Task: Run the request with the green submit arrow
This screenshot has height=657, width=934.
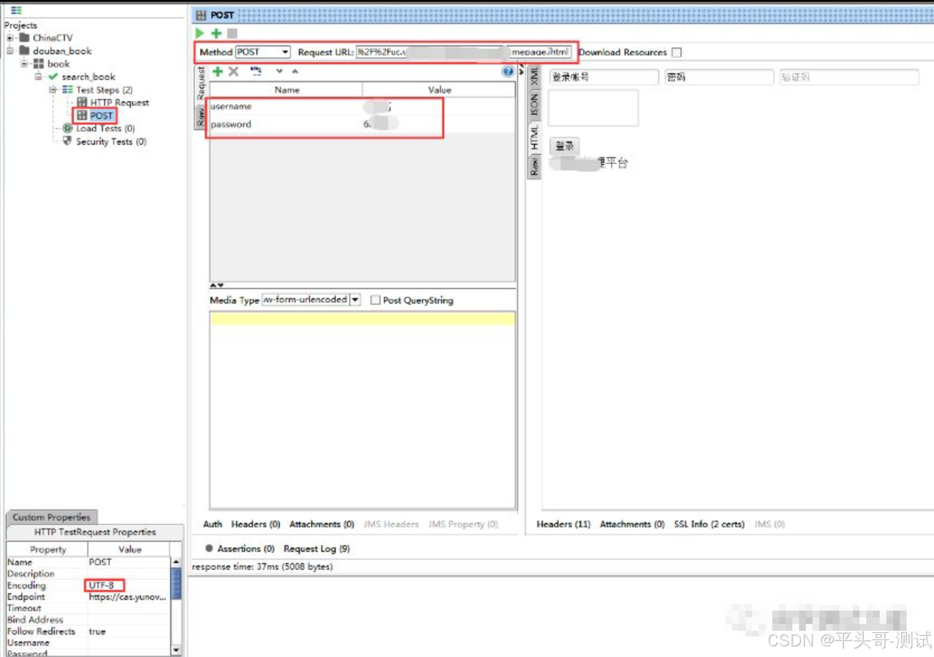Action: point(200,34)
